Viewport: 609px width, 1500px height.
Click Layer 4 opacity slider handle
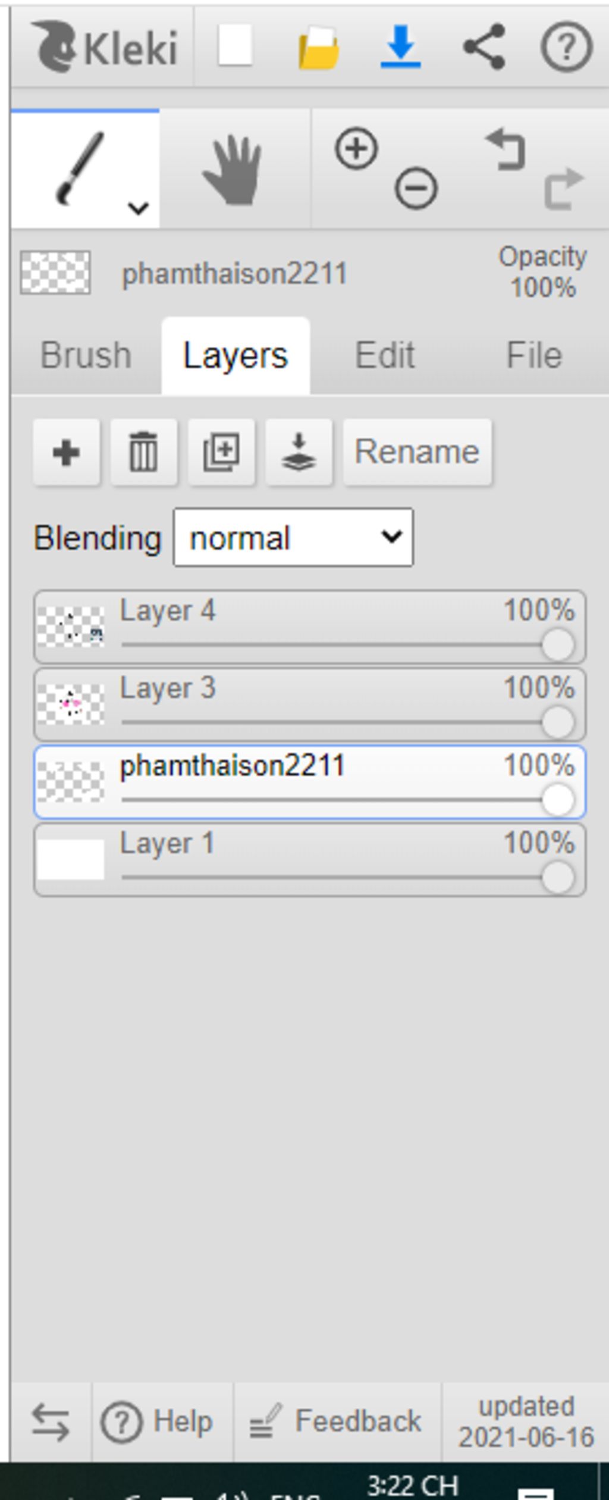(x=558, y=645)
